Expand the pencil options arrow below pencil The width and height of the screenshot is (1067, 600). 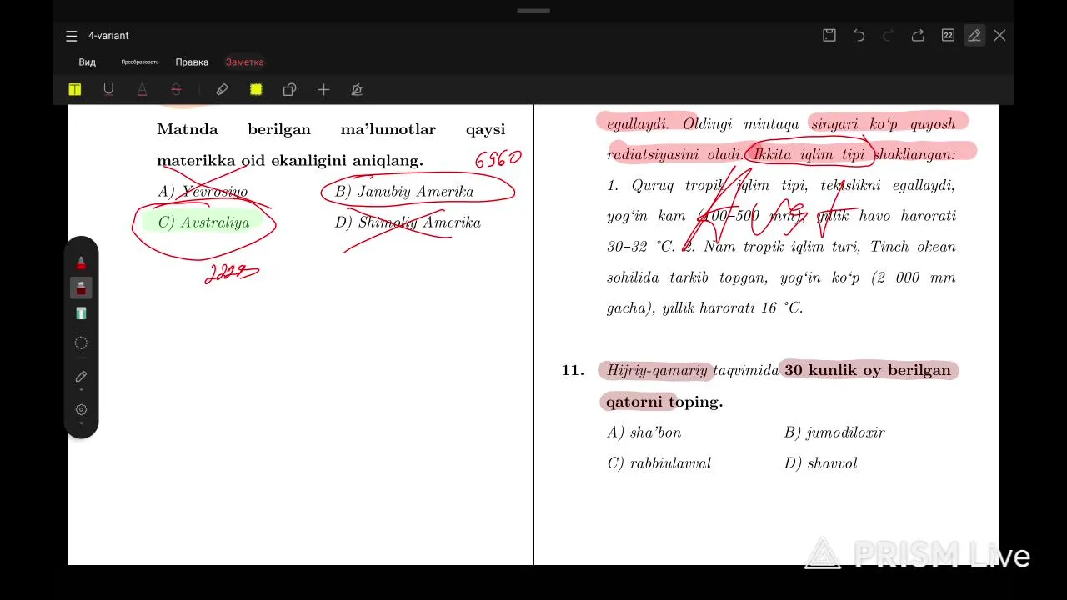81,390
